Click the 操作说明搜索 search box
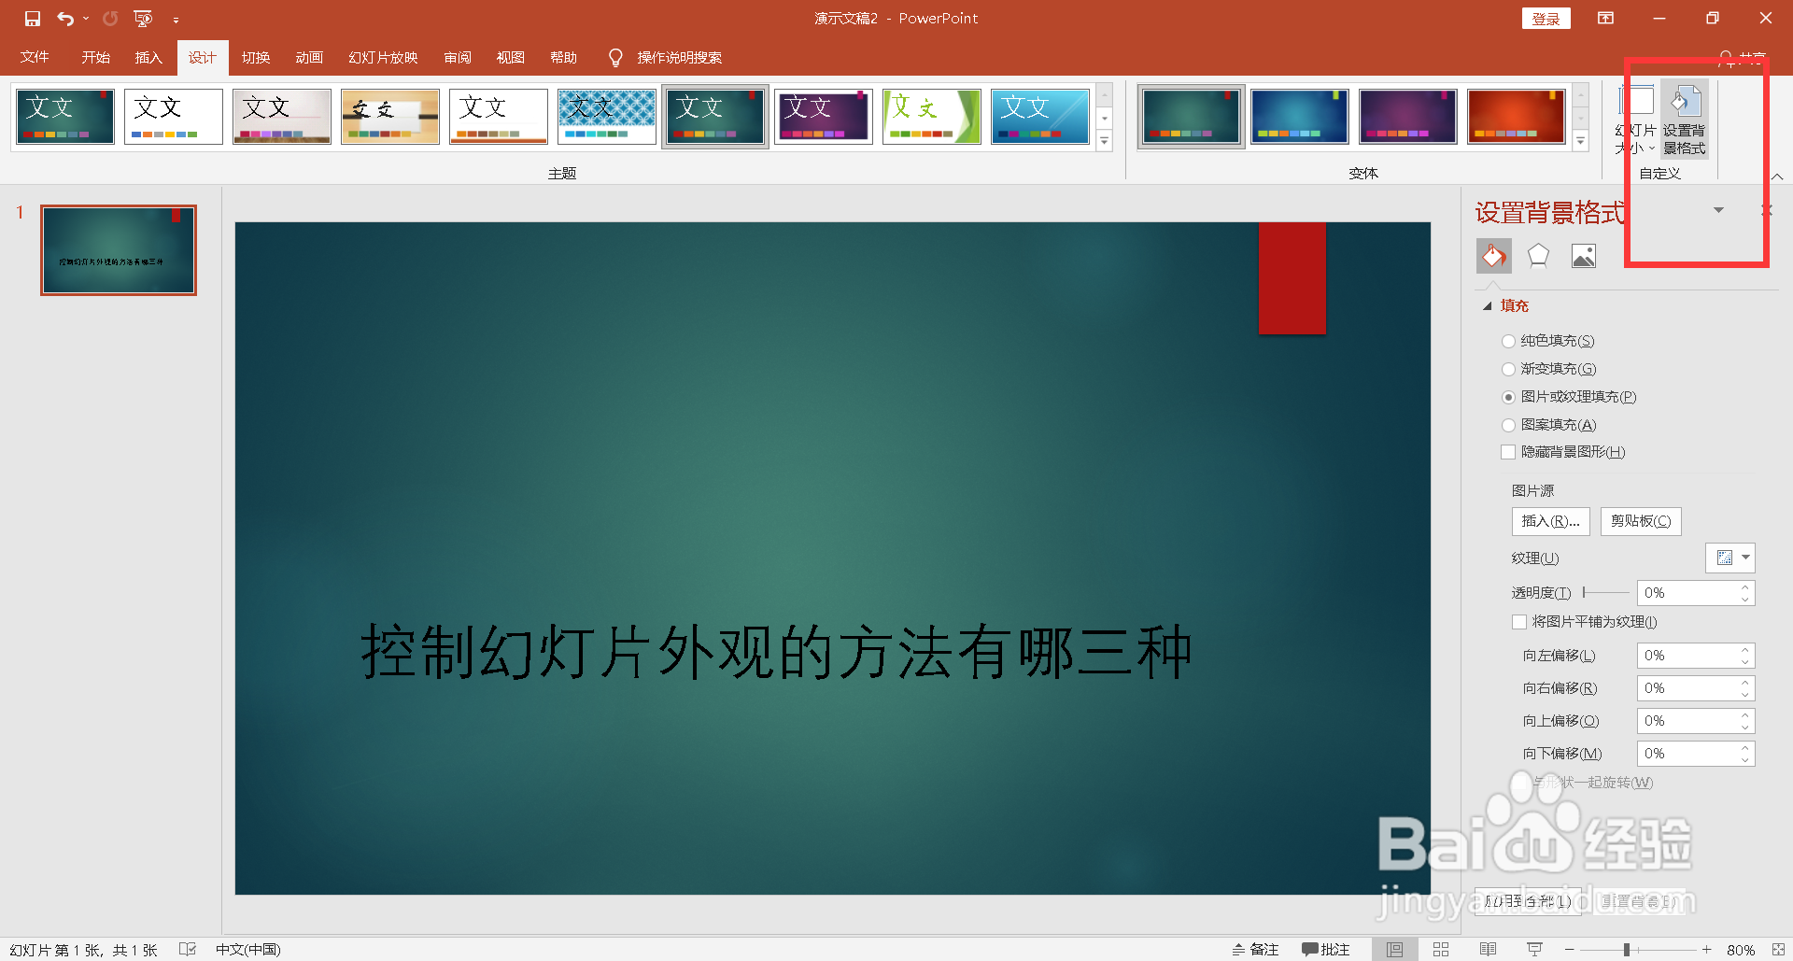 pyautogui.click(x=679, y=58)
